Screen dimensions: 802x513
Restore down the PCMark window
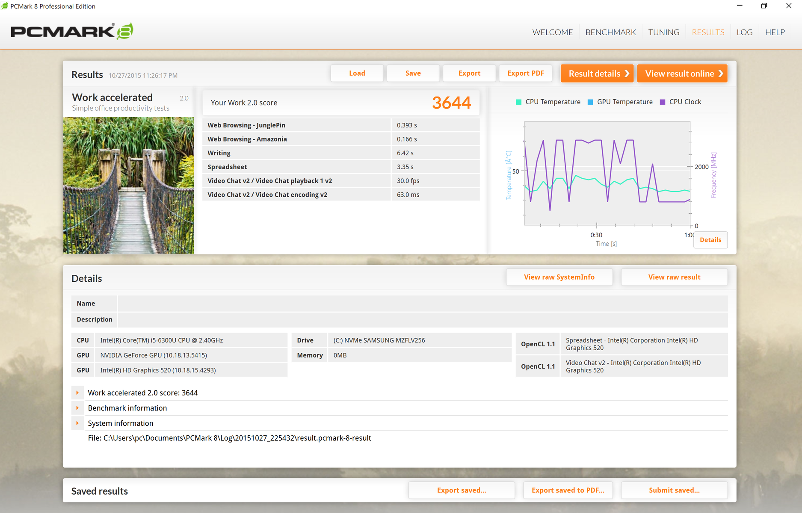(x=764, y=6)
